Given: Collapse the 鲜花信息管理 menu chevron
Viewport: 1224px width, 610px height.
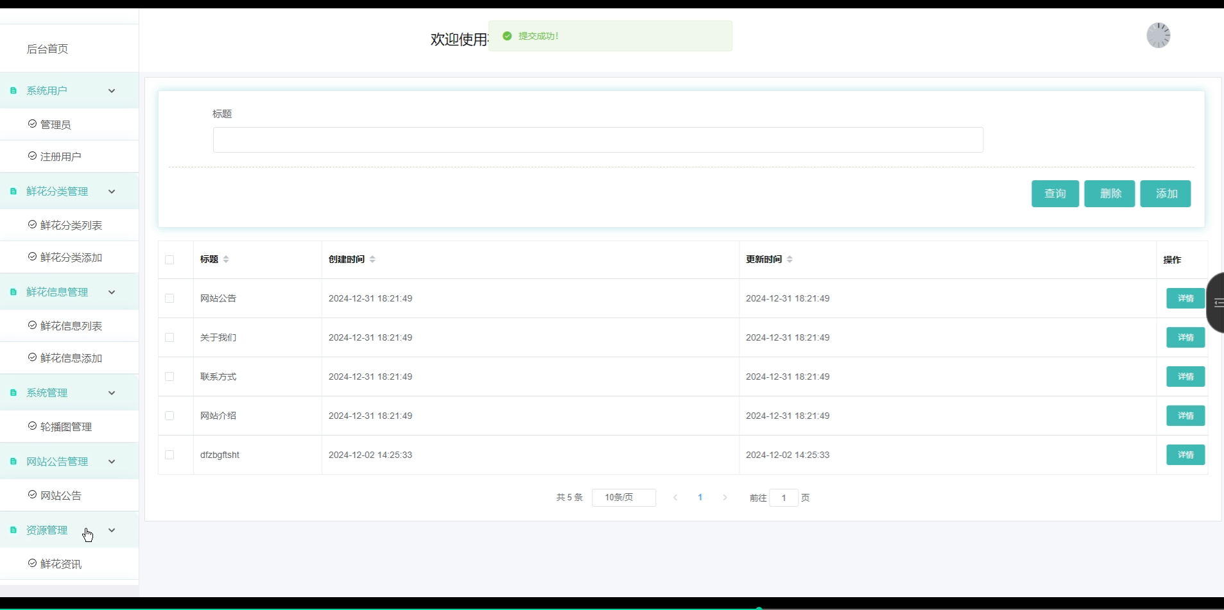Looking at the screenshot, I should [x=112, y=292].
